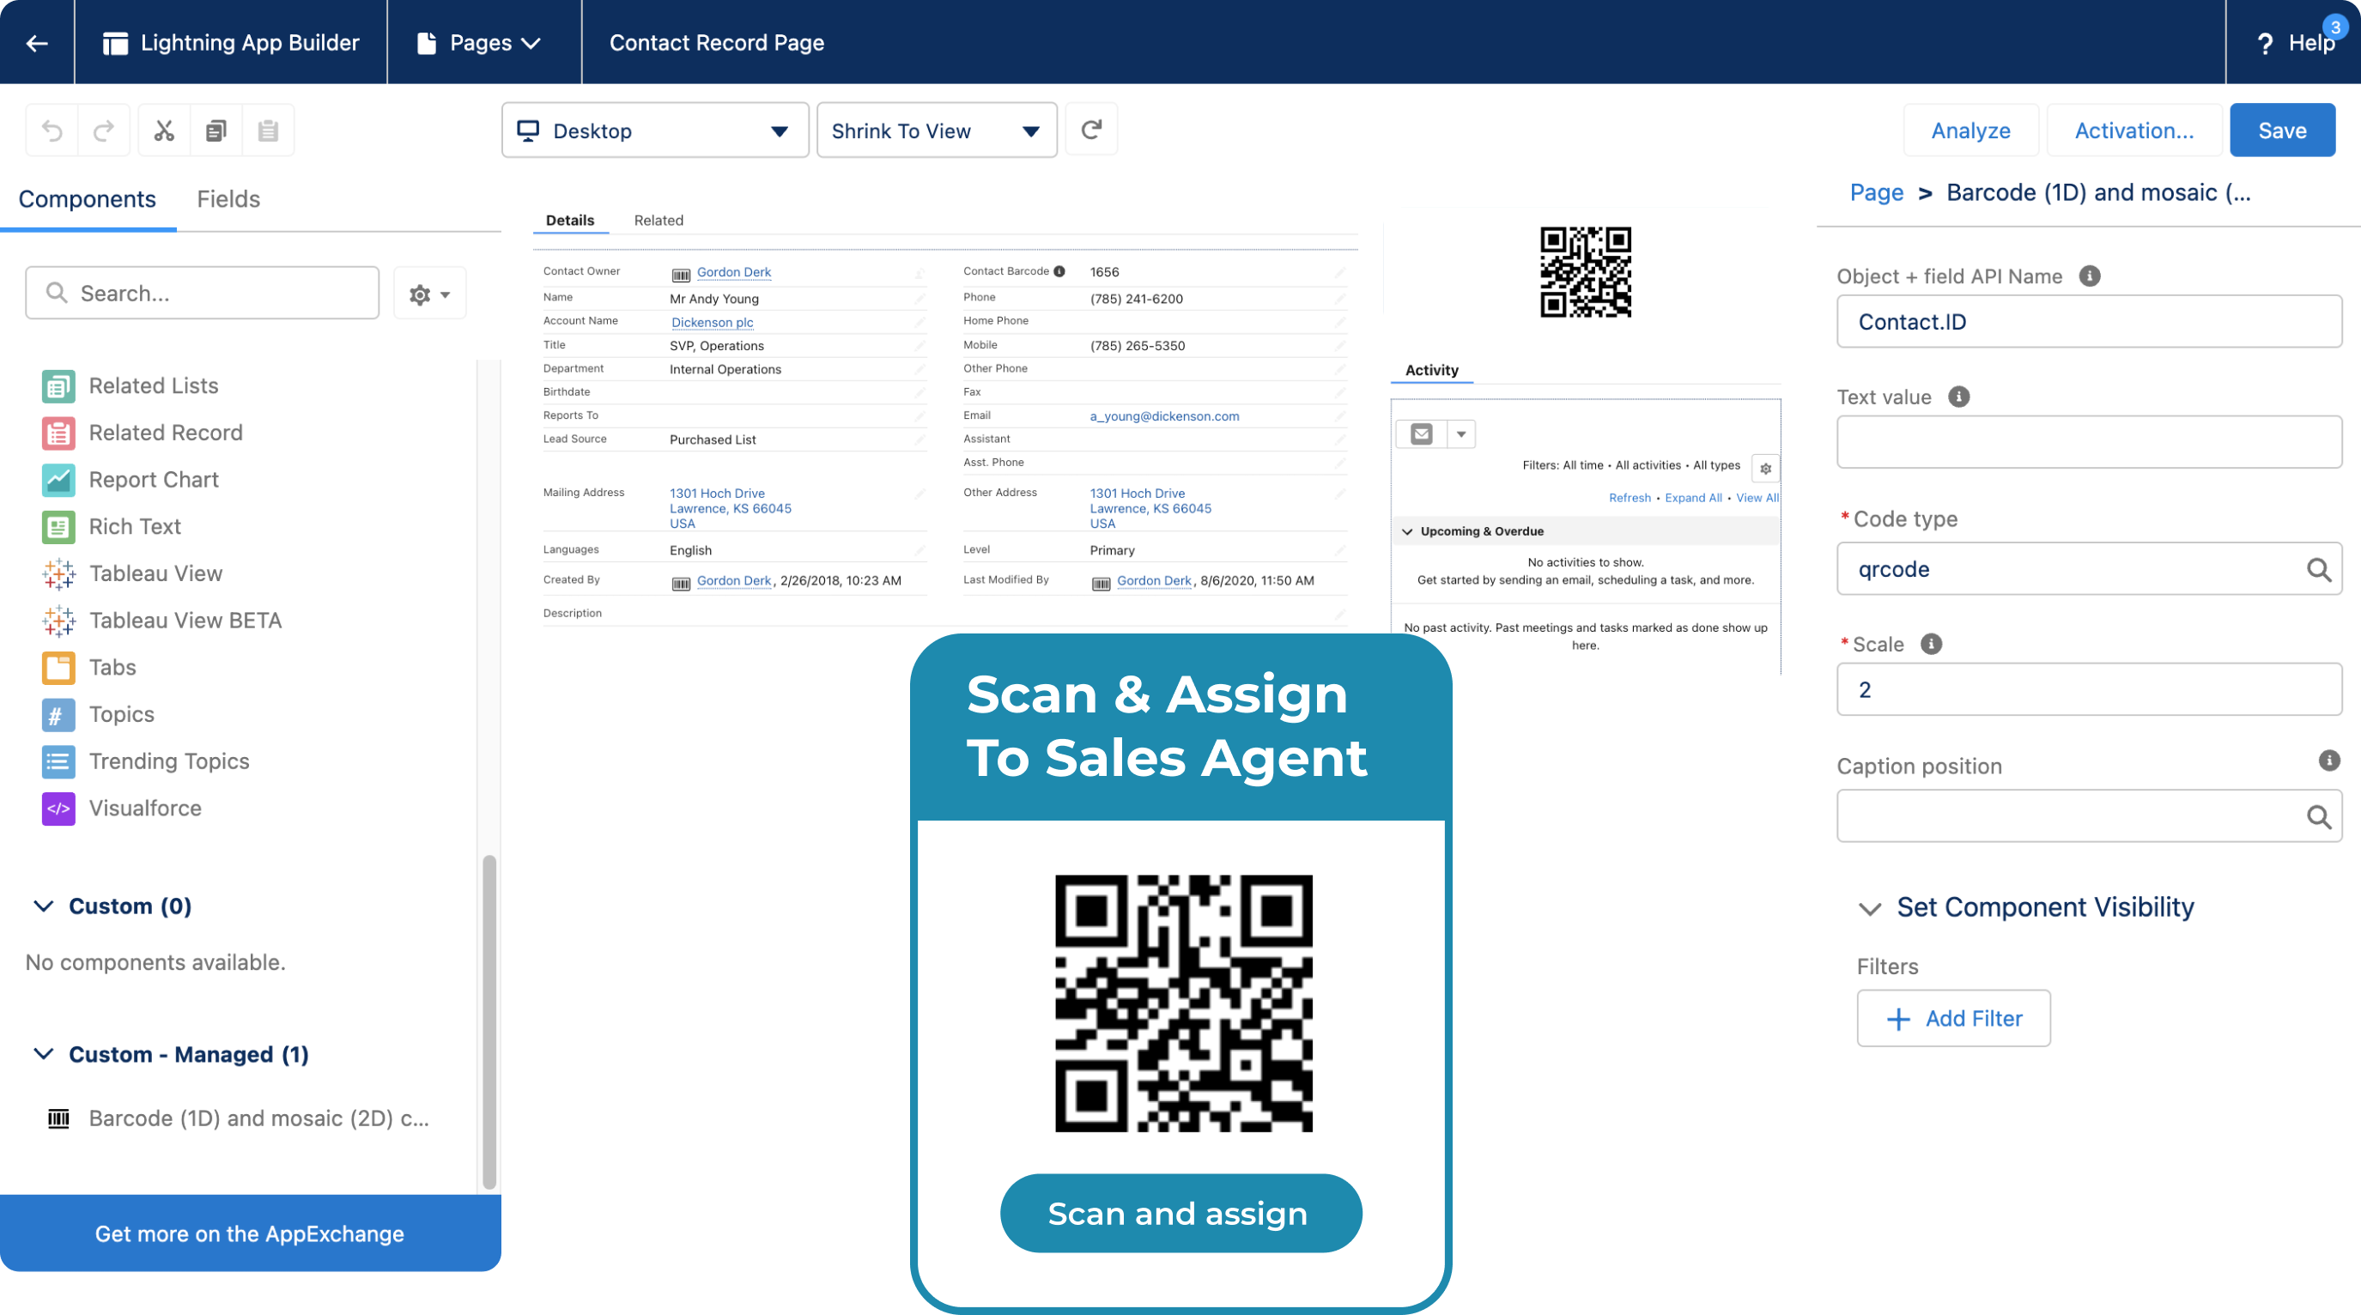Select the Related Lists component icon
The height and width of the screenshot is (1315, 2361).
point(58,385)
